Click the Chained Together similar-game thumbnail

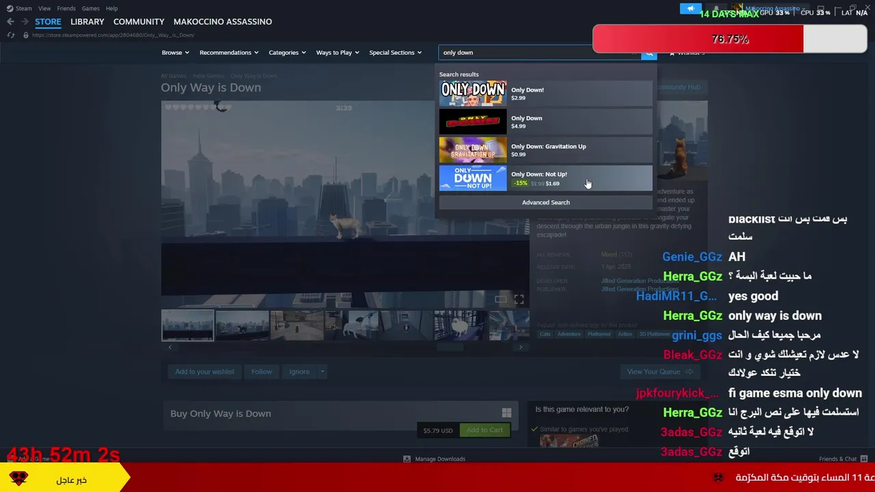(x=569, y=441)
